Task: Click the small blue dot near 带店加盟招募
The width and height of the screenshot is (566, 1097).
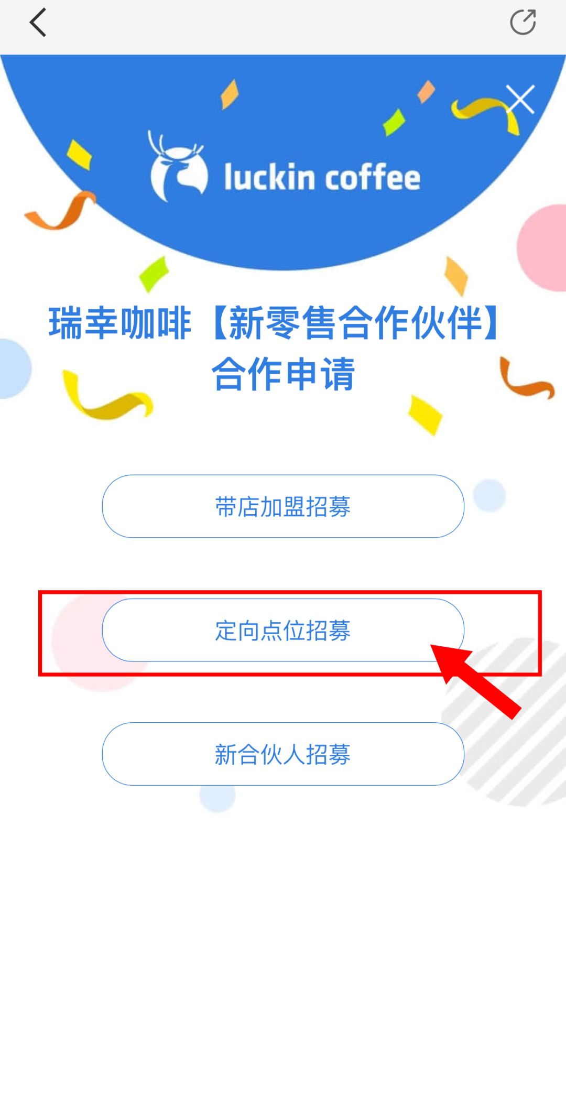Action: [489, 495]
